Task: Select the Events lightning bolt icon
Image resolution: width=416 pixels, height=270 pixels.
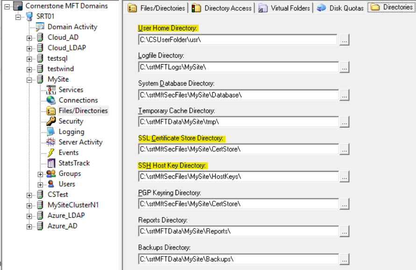Action: tap(51, 153)
